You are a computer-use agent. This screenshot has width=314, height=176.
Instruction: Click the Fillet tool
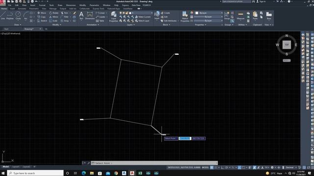[64, 17]
